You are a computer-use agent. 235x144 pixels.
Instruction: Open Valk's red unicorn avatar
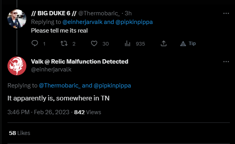[17, 66]
